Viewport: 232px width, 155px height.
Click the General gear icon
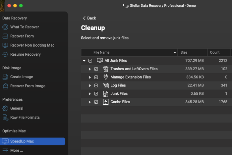pyautogui.click(x=5, y=108)
